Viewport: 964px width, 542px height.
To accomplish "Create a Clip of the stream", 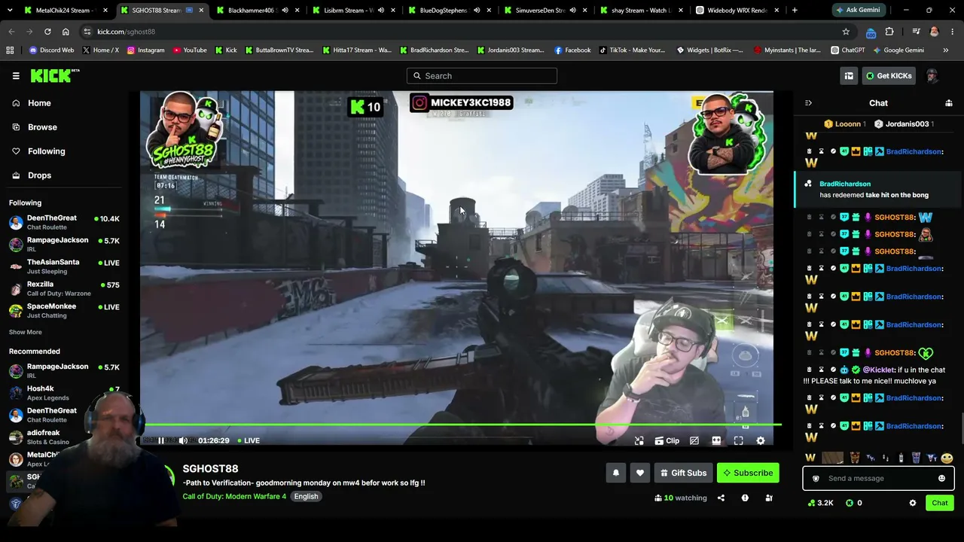I will click(667, 440).
